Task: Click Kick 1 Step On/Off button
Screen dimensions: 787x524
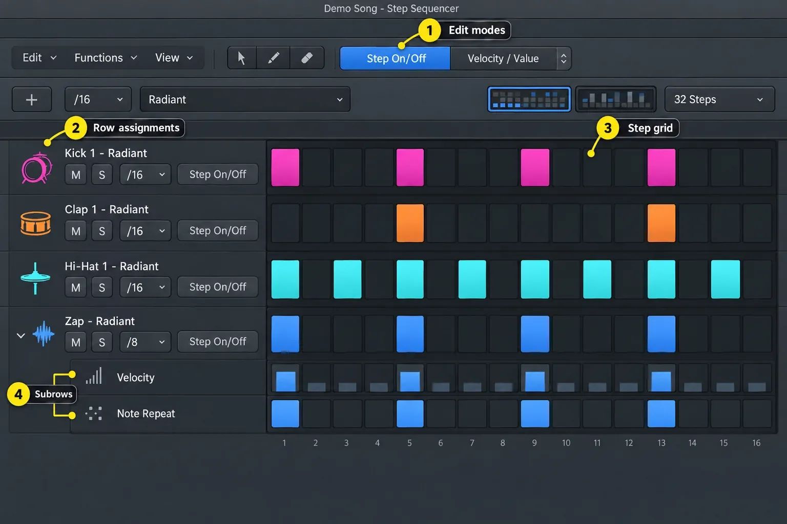Action: tap(218, 174)
